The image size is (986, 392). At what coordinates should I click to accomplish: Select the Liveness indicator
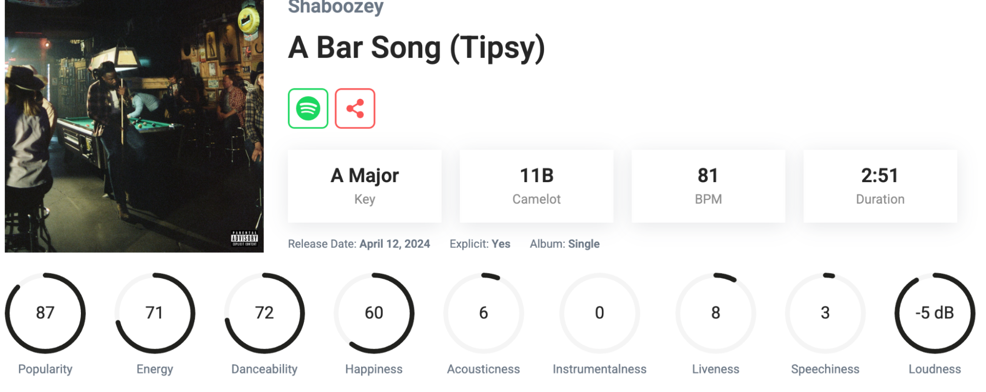[x=715, y=313]
